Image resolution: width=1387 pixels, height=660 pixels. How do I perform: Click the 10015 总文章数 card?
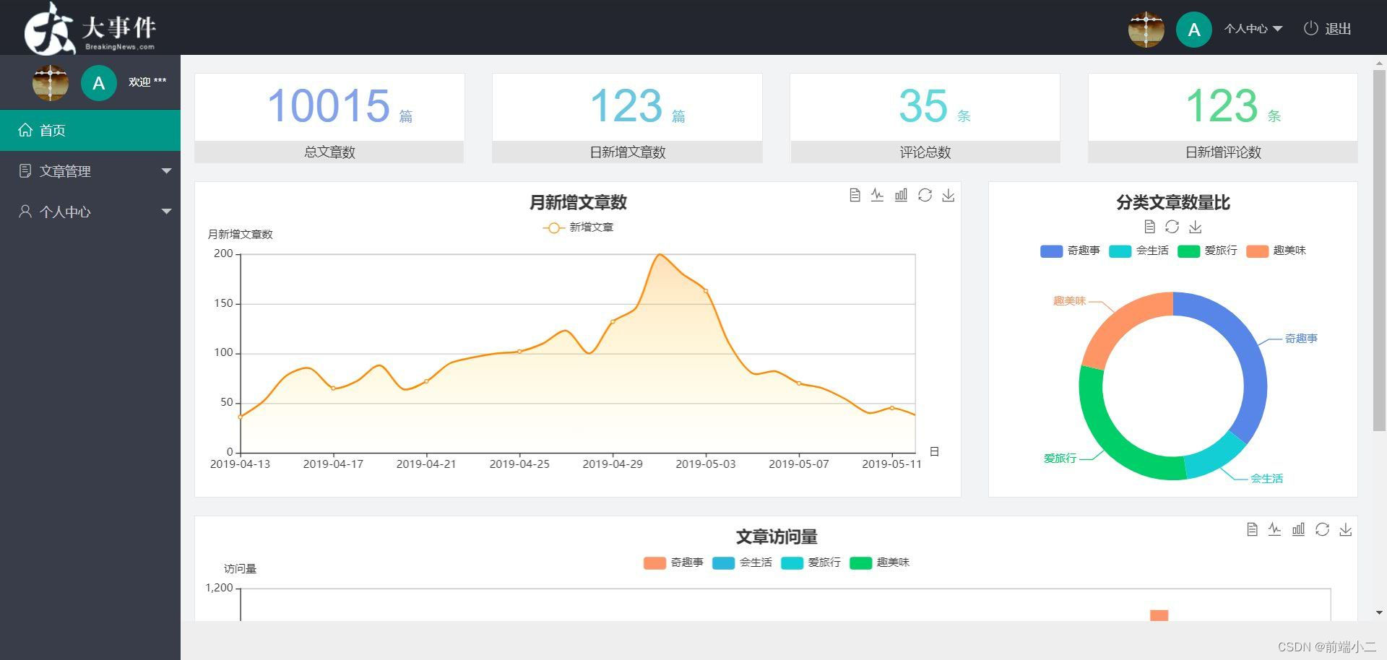tap(329, 118)
